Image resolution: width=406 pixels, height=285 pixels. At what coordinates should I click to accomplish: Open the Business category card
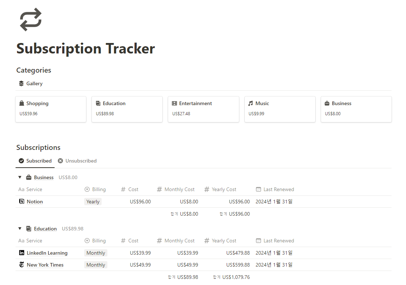(356, 109)
